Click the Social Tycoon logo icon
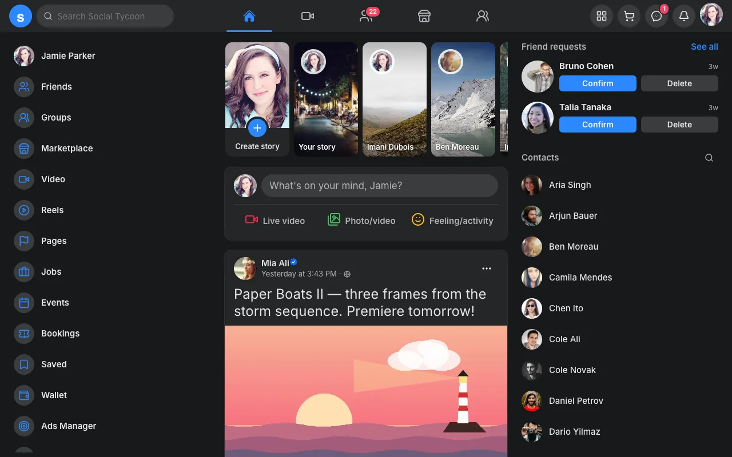Viewport: 732px width, 457px height. coord(21,16)
